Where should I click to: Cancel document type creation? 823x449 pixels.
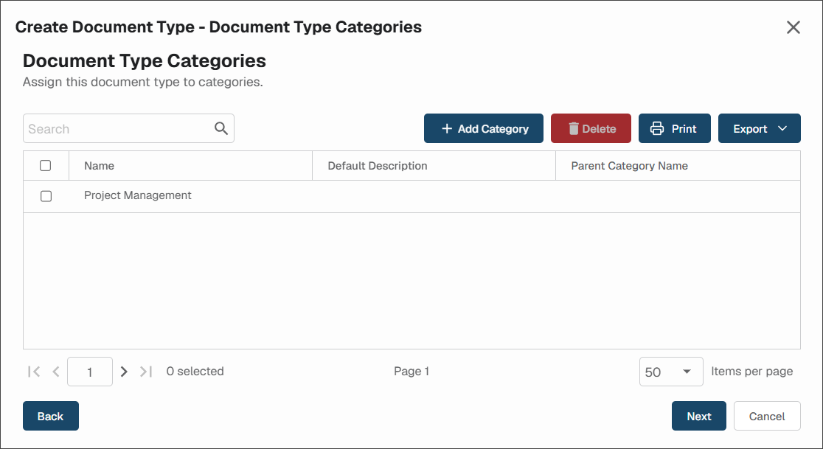(x=767, y=416)
